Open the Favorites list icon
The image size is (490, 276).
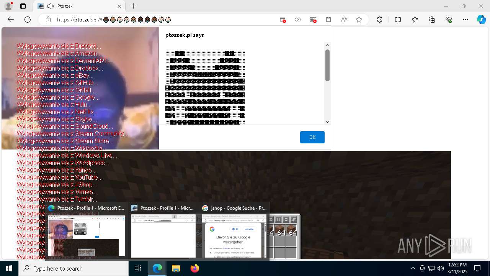click(x=415, y=20)
